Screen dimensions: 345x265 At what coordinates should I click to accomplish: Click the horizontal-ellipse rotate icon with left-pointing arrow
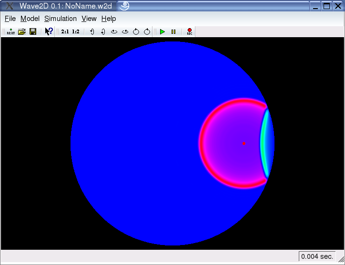(x=125, y=32)
